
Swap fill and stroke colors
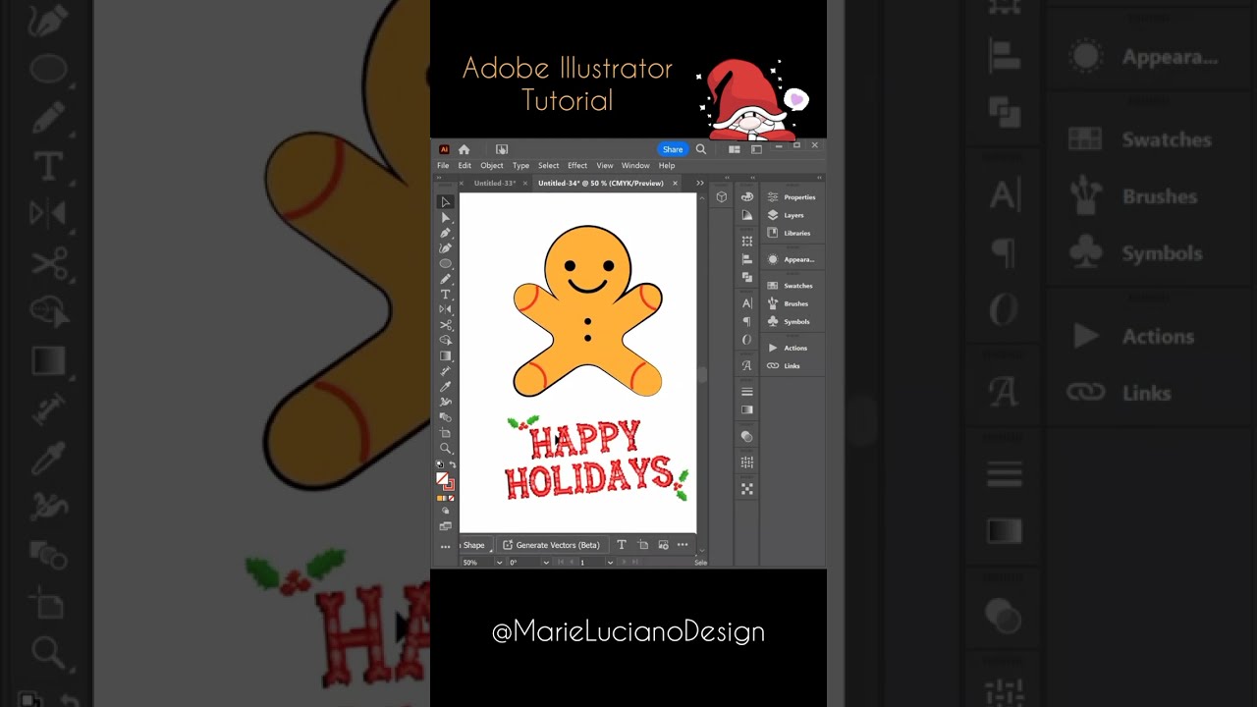tap(452, 463)
